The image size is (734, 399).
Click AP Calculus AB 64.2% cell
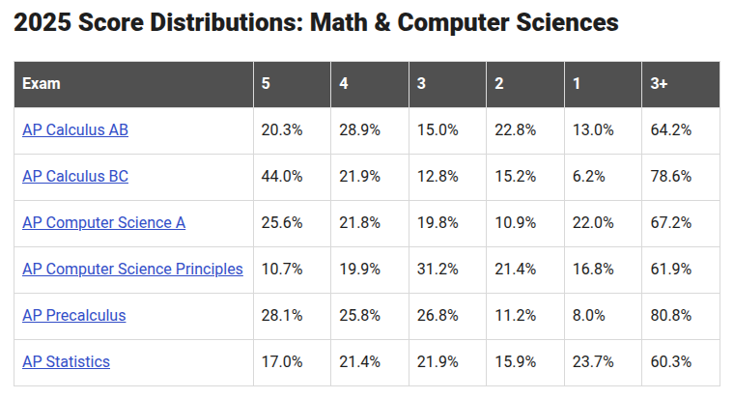pos(671,130)
